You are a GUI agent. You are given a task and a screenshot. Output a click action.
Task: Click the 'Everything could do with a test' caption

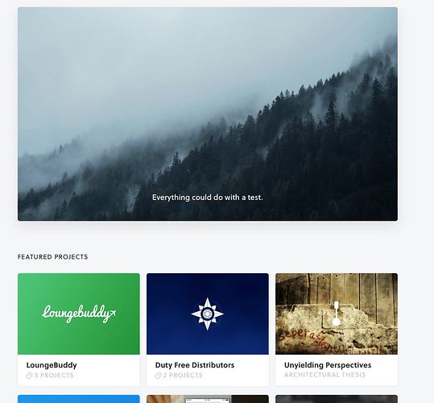click(208, 197)
